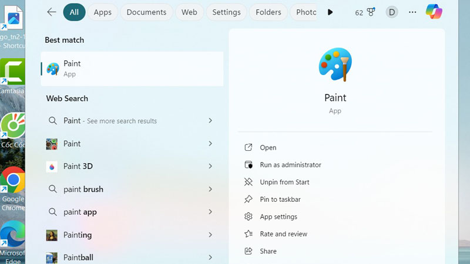
Task: Click the Pin to taskbar pin icon
Action: pos(248,199)
